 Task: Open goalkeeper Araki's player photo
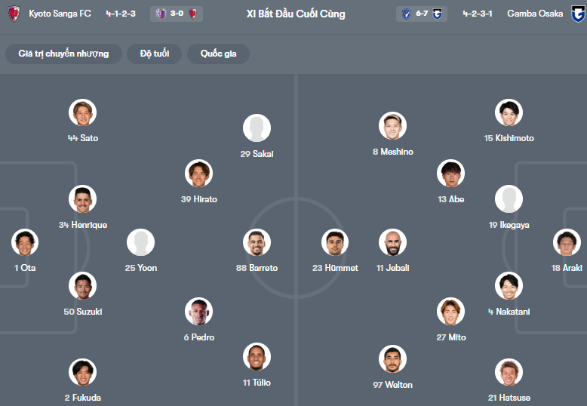(567, 243)
